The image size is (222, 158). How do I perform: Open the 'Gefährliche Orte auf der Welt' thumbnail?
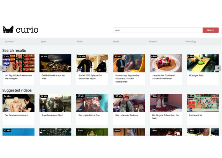[55, 63]
